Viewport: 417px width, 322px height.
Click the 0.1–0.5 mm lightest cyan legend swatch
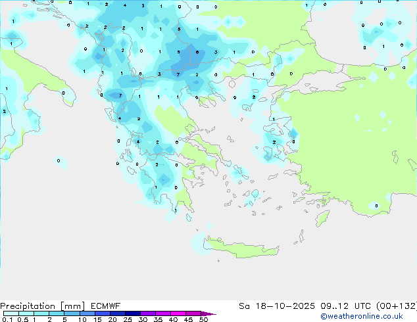(11, 313)
